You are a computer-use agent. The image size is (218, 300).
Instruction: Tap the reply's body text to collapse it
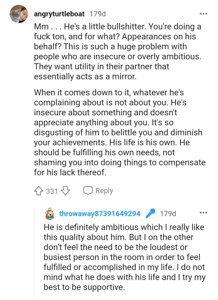[121, 257]
